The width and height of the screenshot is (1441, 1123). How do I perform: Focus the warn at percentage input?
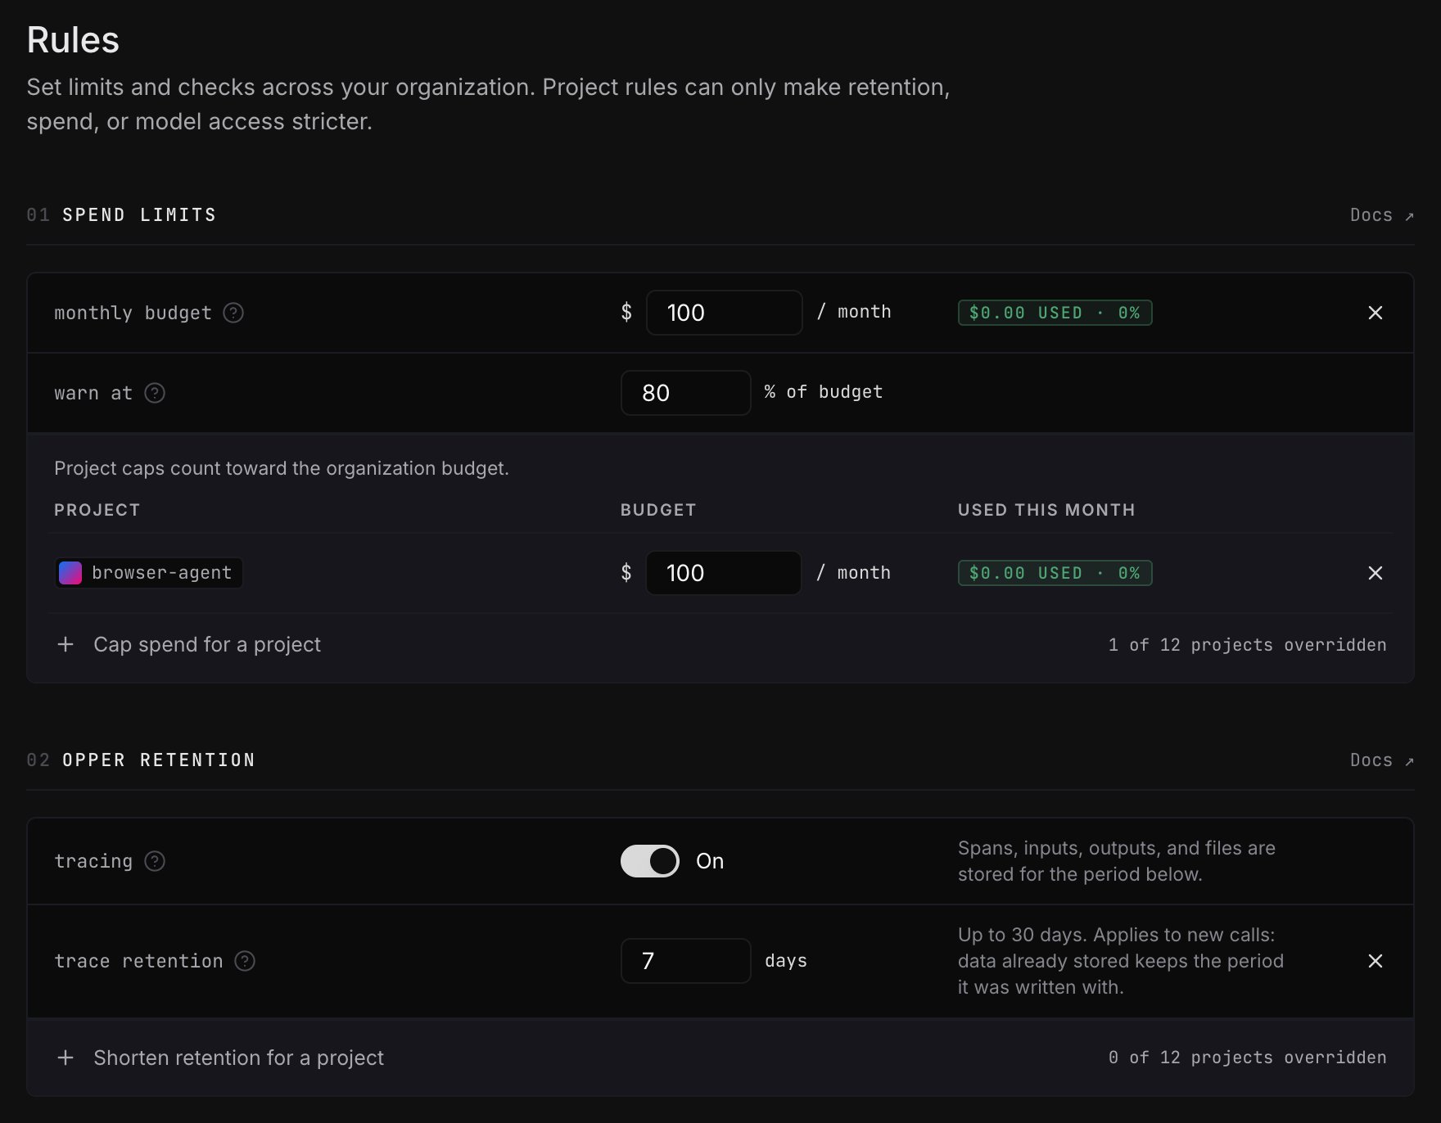[686, 393]
